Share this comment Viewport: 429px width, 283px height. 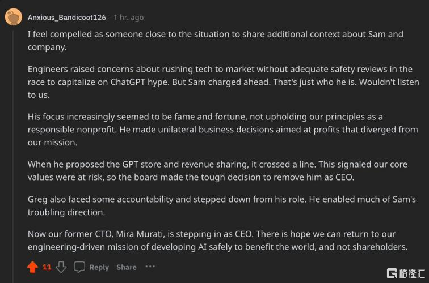(x=126, y=267)
